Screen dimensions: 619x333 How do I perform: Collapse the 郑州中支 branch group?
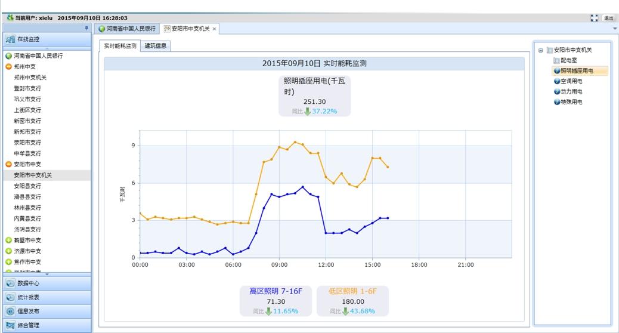pyautogui.click(x=9, y=67)
